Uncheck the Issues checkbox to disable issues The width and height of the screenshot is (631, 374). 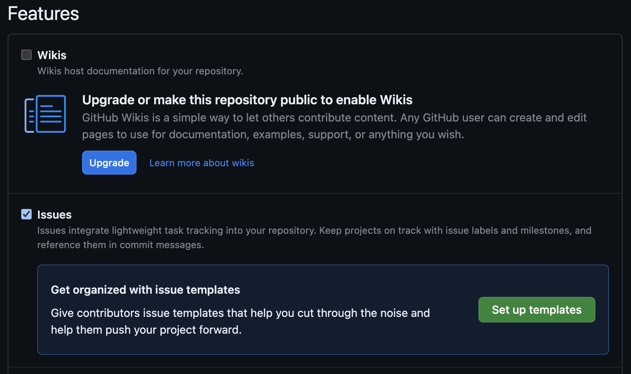[x=26, y=215]
